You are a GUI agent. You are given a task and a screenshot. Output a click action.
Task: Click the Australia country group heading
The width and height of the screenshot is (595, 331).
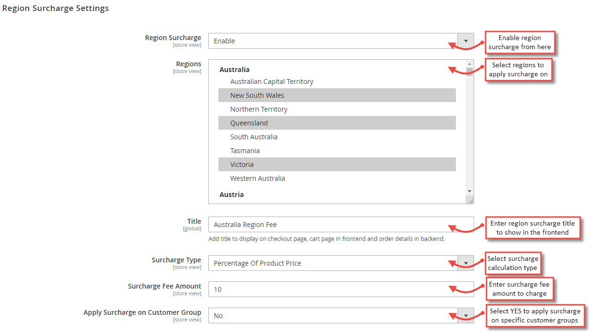coord(234,70)
